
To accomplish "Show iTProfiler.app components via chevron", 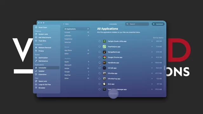I will (152, 73).
